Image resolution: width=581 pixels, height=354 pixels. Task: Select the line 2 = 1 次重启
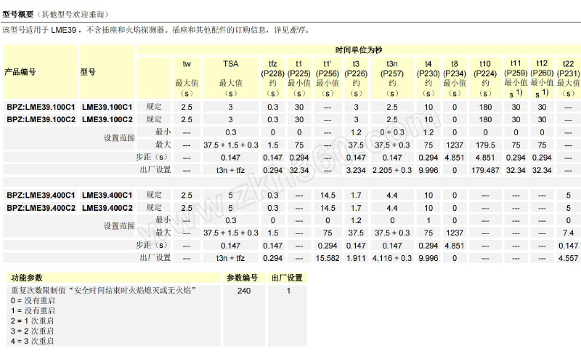pos(32,321)
